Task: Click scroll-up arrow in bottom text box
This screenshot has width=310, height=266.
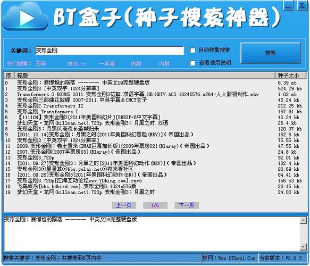Action: [x=303, y=220]
